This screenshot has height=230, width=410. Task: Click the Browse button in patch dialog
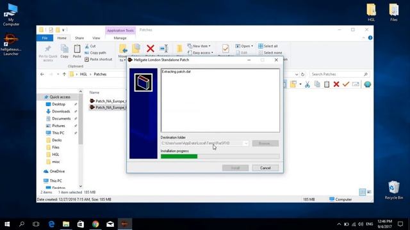tap(265, 143)
